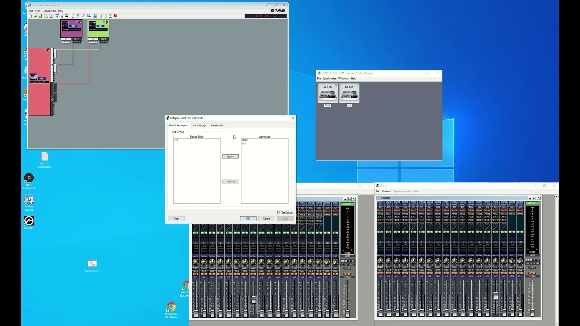This screenshot has width=580, height=326.
Task: Open Help menu in Studio Manager
Action: coord(353,78)
